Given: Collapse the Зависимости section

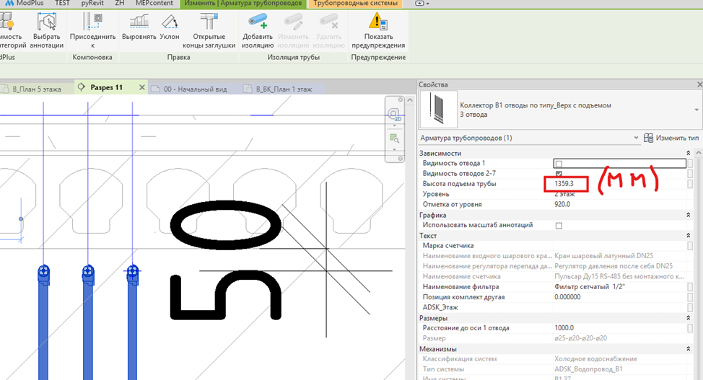Looking at the screenshot, I should [x=689, y=154].
